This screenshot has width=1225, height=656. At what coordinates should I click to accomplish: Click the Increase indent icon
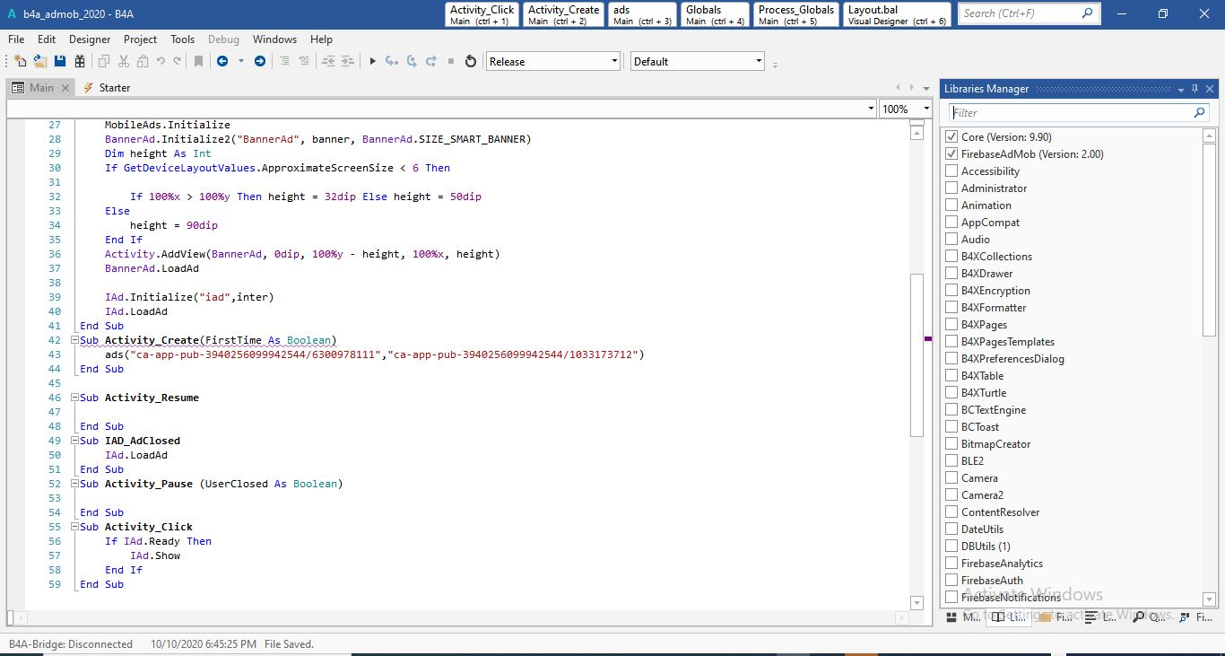tap(348, 61)
